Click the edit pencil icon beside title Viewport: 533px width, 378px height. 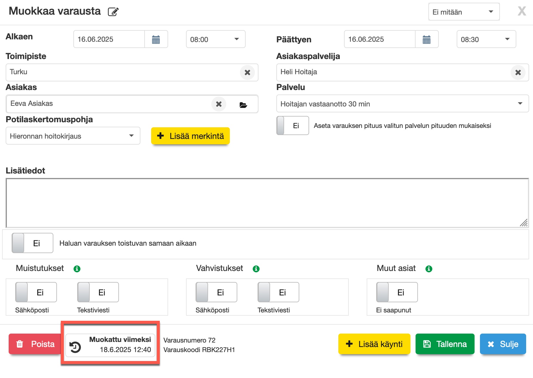pos(113,12)
